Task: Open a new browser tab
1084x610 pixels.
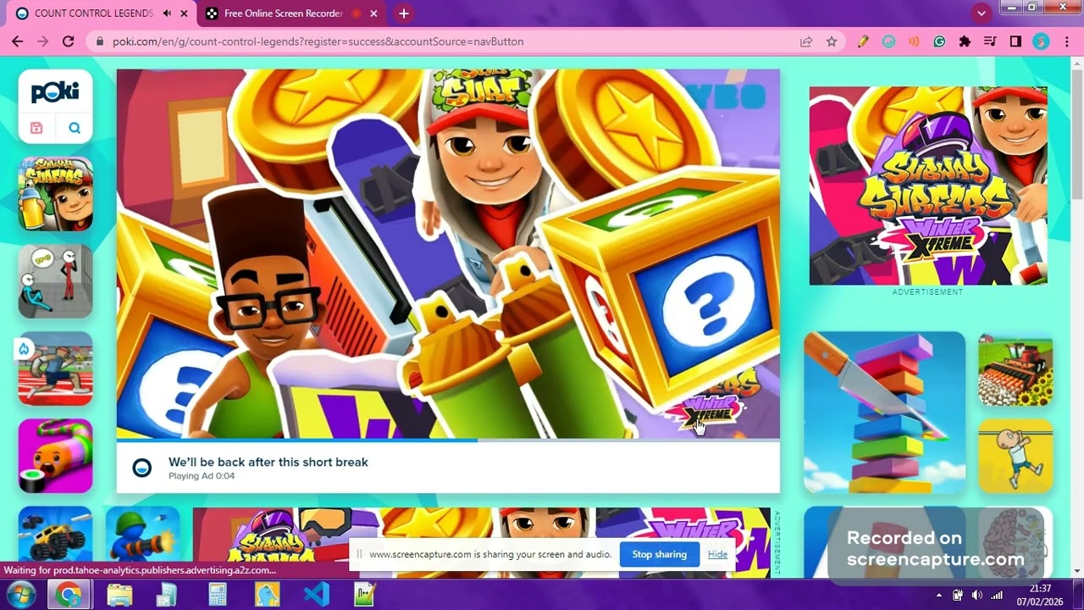Action: point(404,14)
